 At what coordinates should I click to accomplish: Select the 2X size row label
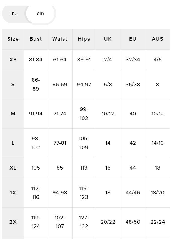[x=13, y=222]
